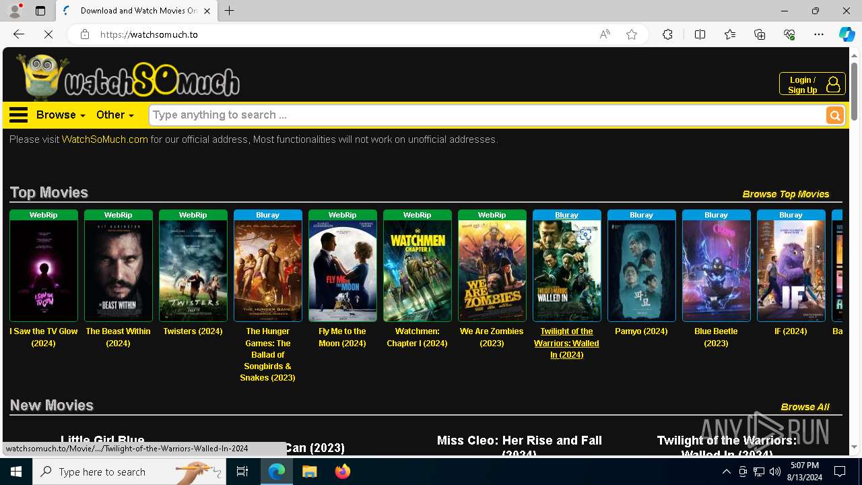The width and height of the screenshot is (862, 485).
Task: Click the Login / Sign Up button
Action: point(811,84)
